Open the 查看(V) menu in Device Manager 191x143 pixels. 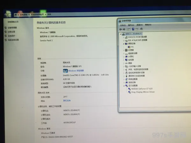coord(139,25)
